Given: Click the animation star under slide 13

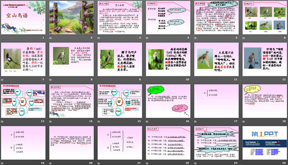Looking at the screenshot, I should pyautogui.click(x=2, y=121).
